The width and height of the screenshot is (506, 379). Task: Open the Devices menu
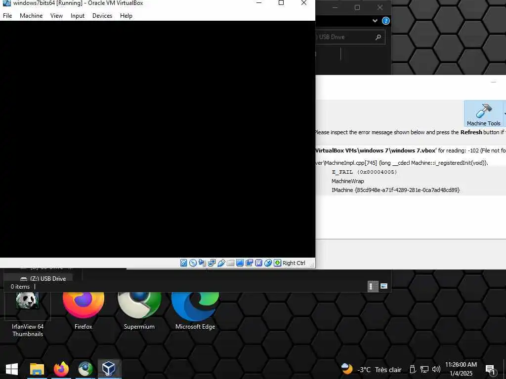coord(102,15)
